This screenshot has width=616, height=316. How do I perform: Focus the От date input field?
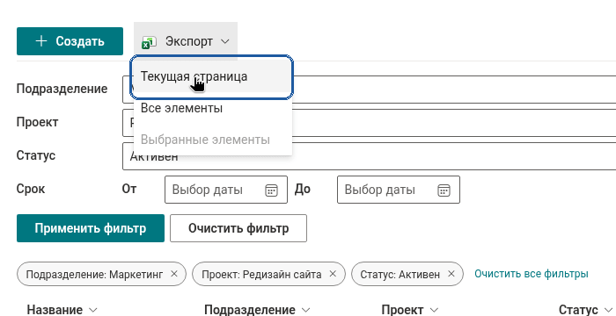226,190
